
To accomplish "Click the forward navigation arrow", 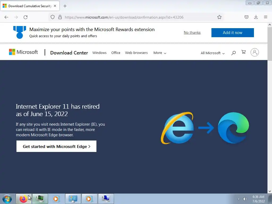I will pos(16,17).
